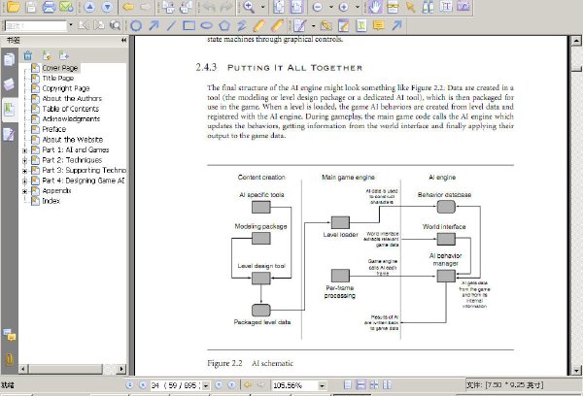
Task: Select the pencil drawing tool
Action: [x=259, y=25]
